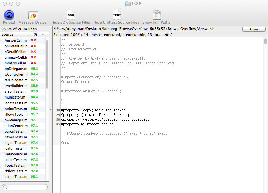Select the ...owManager.m row
The width and height of the screenshot is (268, 193).
22,120
